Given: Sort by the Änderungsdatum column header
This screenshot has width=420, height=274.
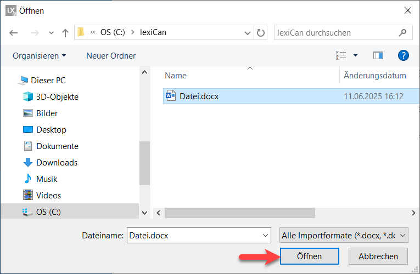Looking at the screenshot, I should 375,76.
